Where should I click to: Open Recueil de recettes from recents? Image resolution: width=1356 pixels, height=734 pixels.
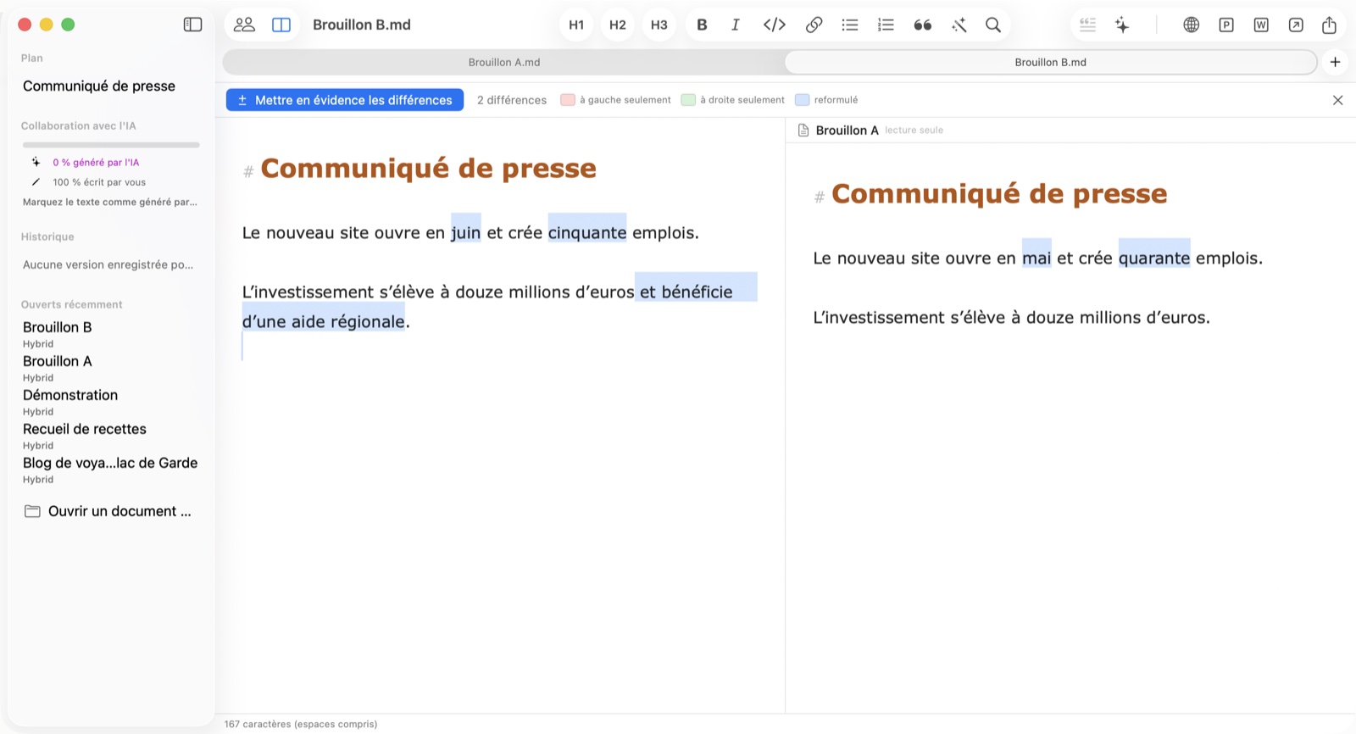[x=85, y=429]
